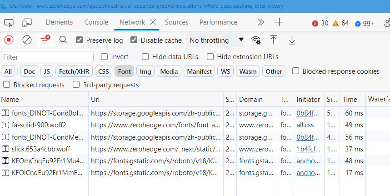Sort by Url column header
This screenshot has height=196, width=390.
[156, 99]
